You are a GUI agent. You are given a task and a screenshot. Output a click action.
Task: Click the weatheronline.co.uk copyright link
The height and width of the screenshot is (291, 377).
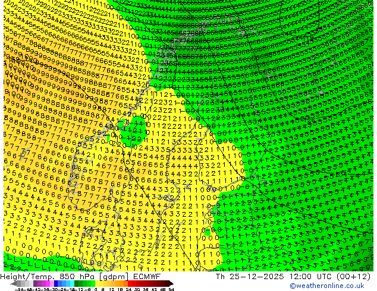[327, 286]
